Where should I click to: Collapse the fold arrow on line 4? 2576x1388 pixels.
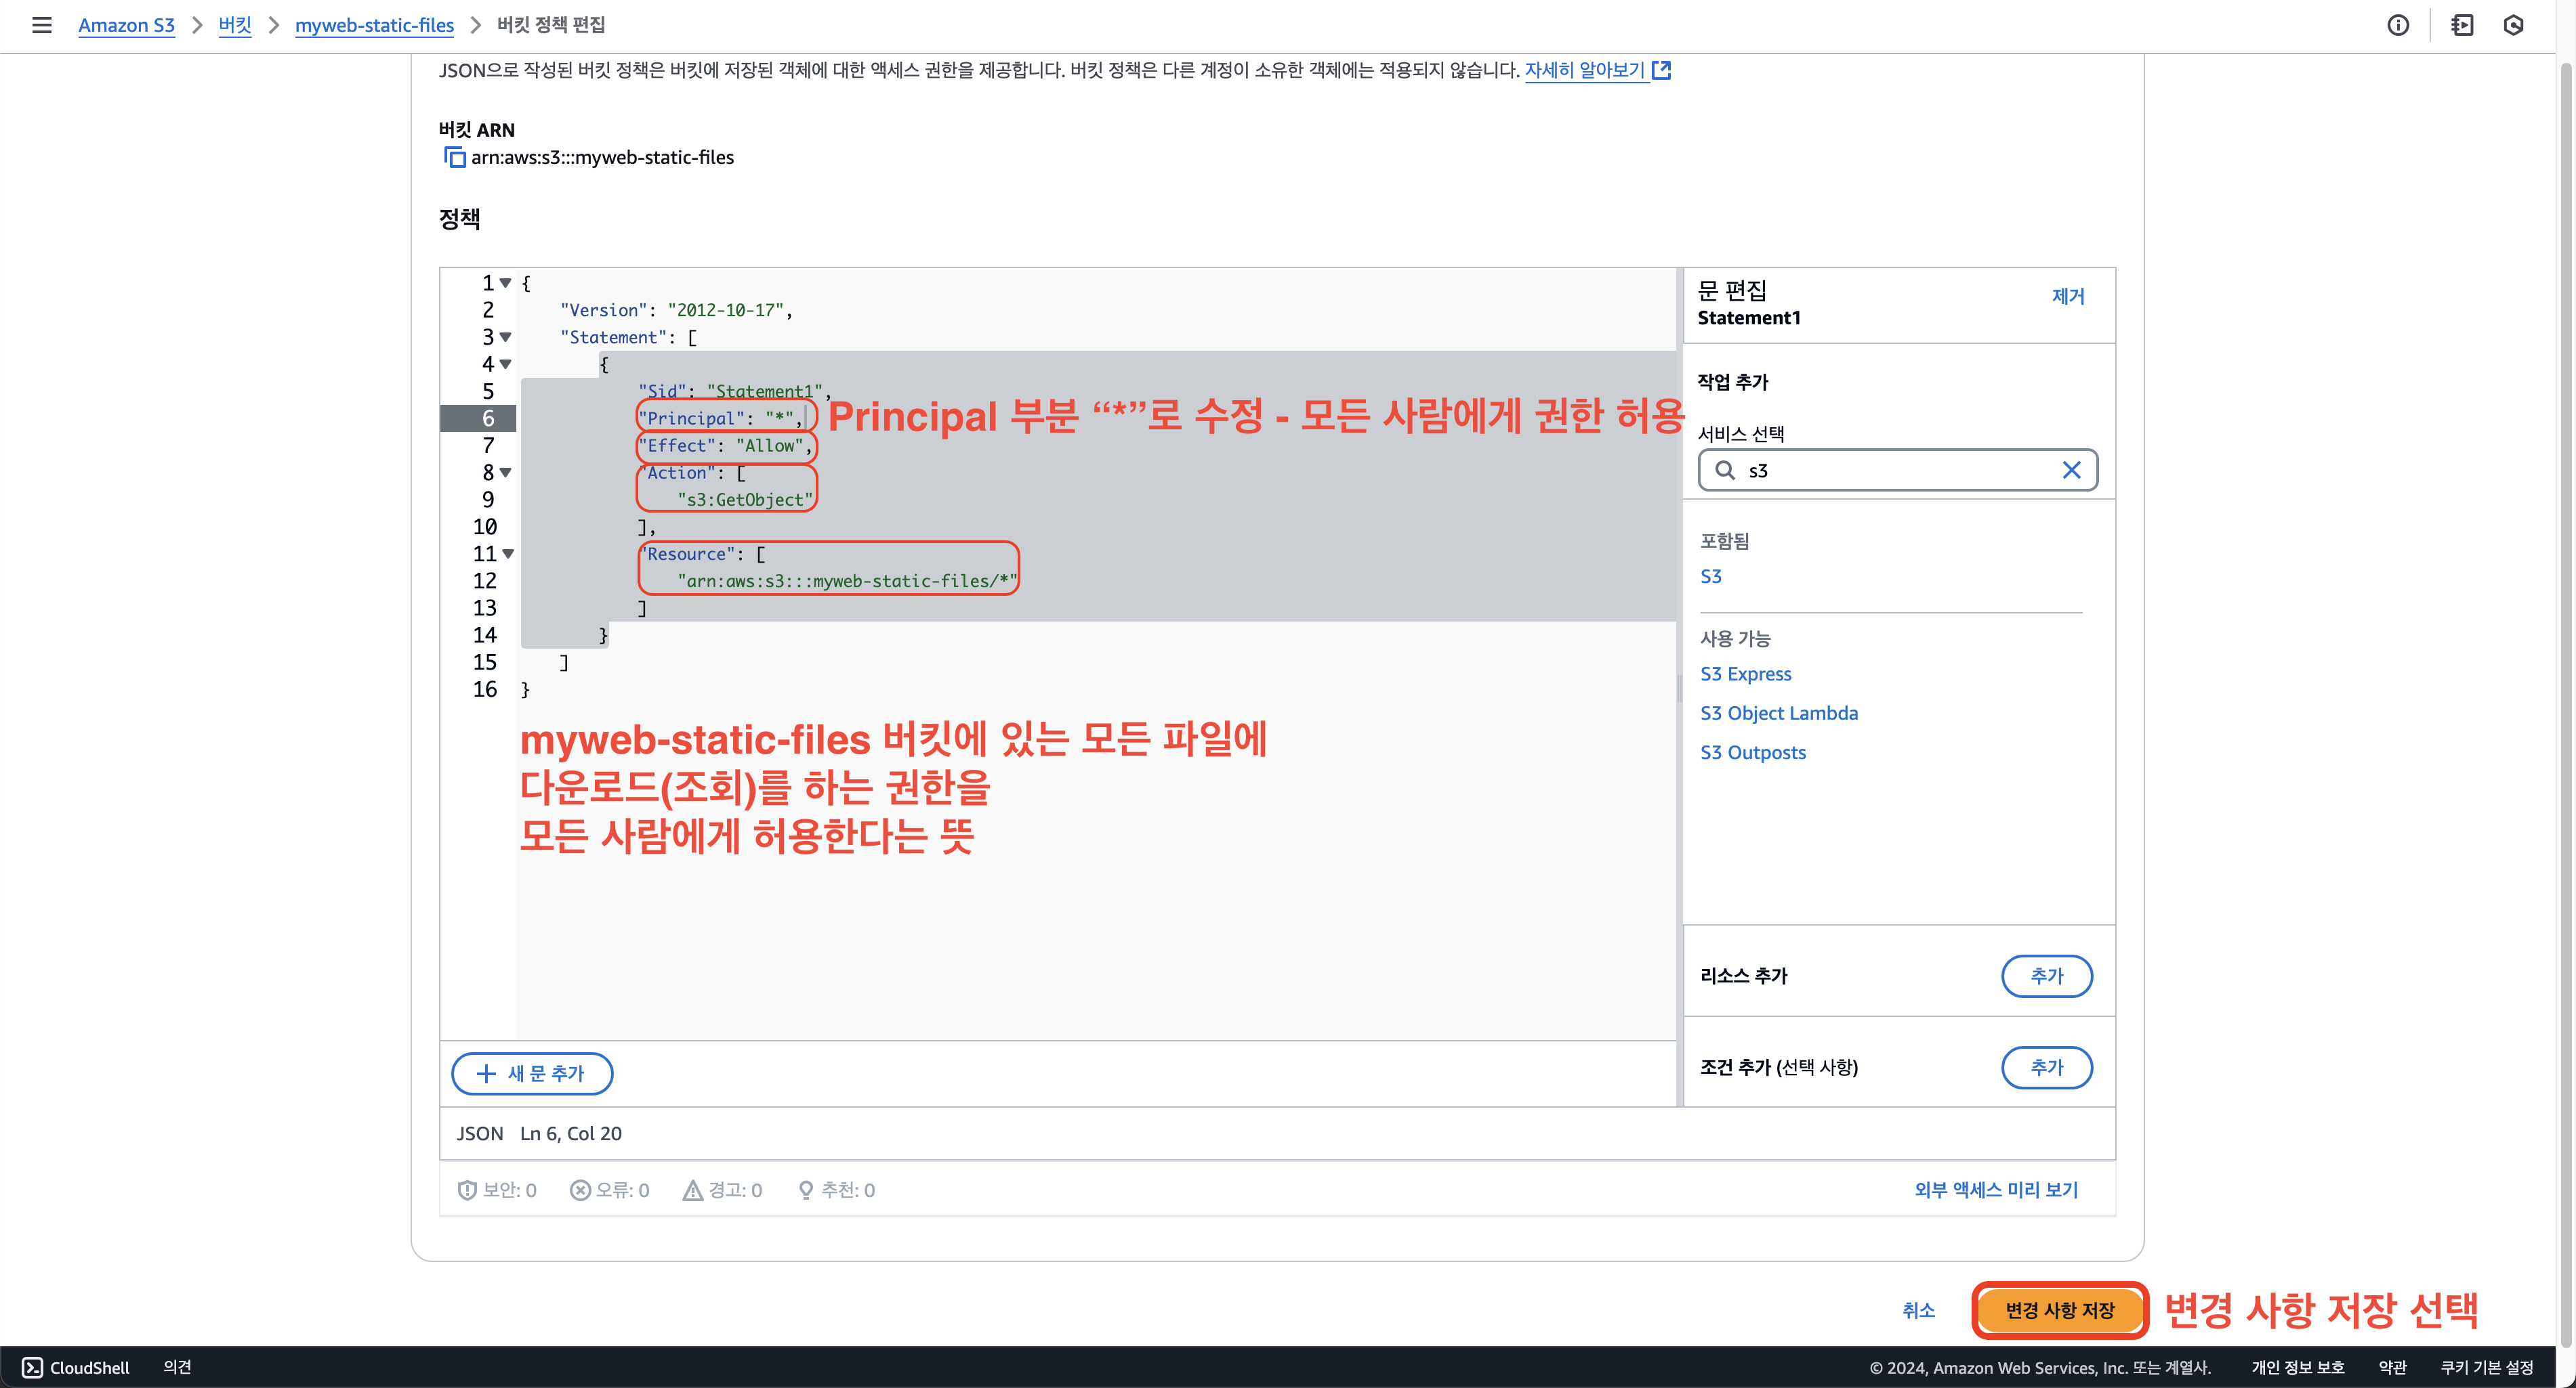506,365
